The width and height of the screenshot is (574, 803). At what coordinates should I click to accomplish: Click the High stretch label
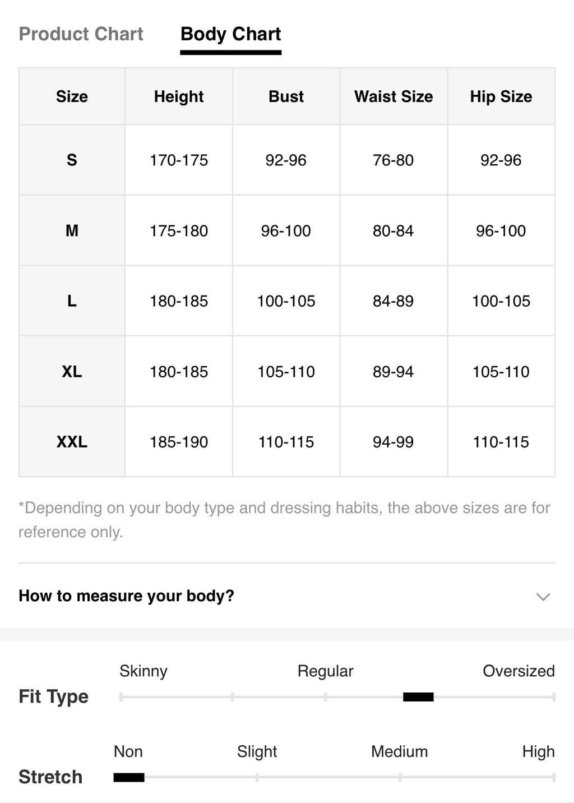(x=538, y=751)
